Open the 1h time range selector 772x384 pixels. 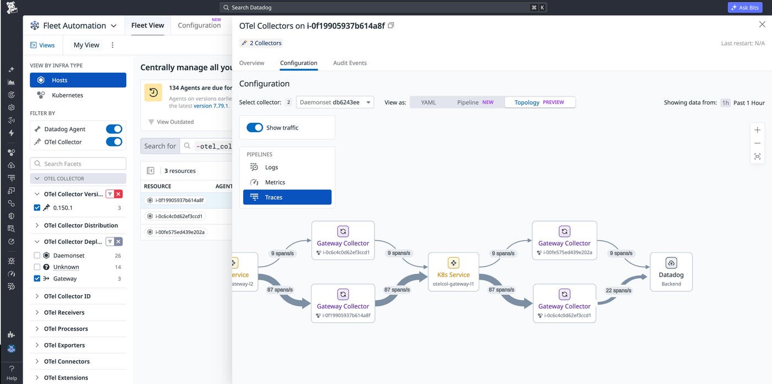tap(726, 102)
